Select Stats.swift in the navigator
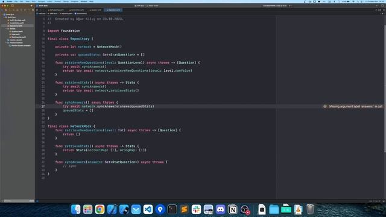Viewport: 386px width, 217px height. pyautogui.click(x=15, y=34)
